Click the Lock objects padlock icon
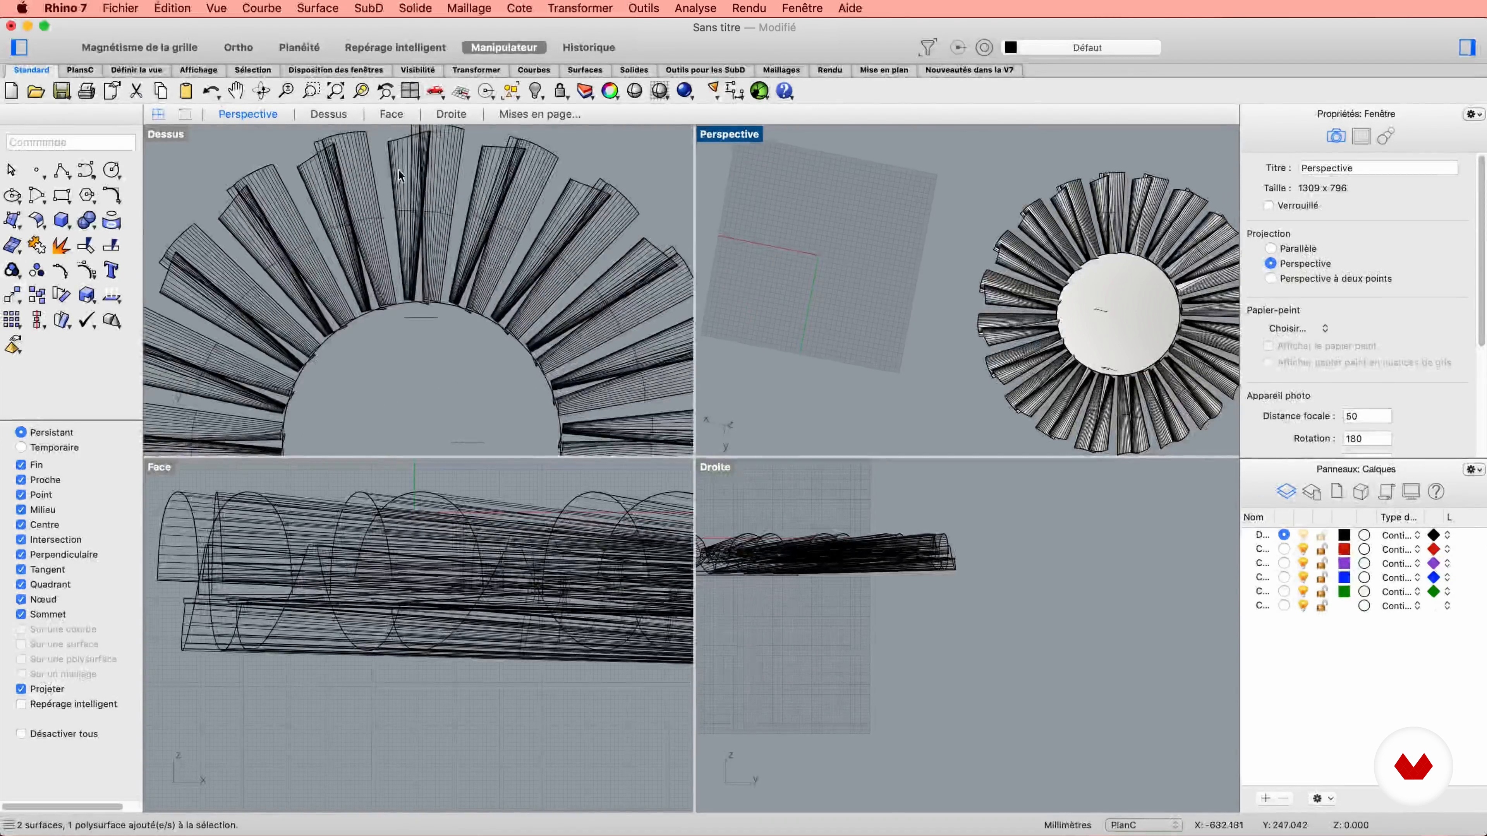Image resolution: width=1487 pixels, height=836 pixels. coord(560,91)
